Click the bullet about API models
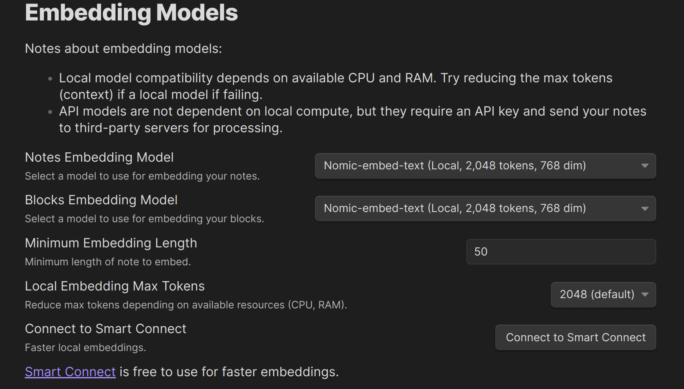 point(352,119)
